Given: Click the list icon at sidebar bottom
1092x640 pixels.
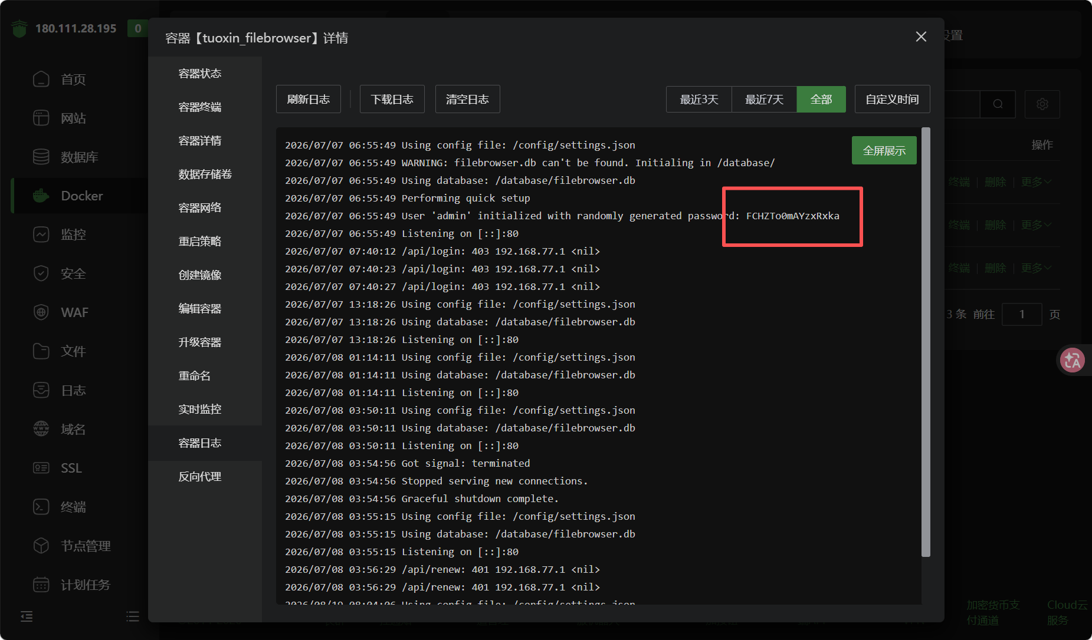Looking at the screenshot, I should [x=133, y=616].
